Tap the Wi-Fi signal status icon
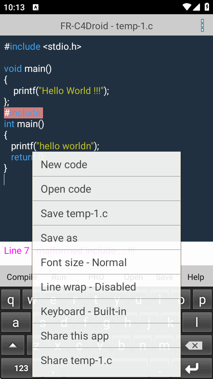This screenshot has height=379, width=213. click(x=187, y=7)
